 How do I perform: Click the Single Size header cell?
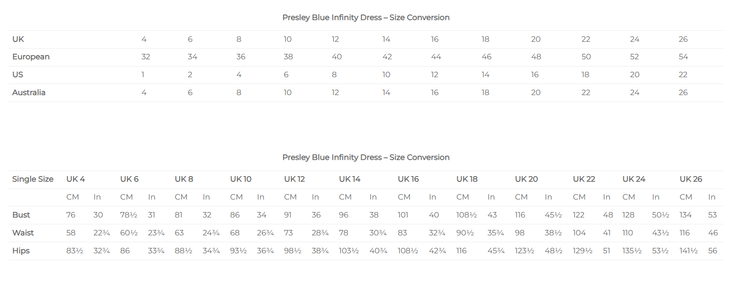tap(33, 179)
